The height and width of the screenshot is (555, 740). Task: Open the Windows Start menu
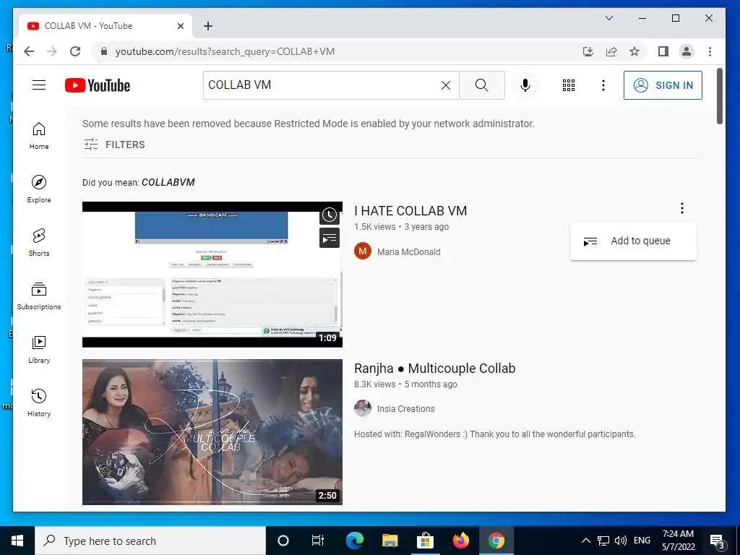[x=17, y=541]
